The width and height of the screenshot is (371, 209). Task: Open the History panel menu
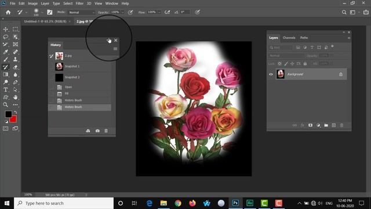tap(115, 49)
